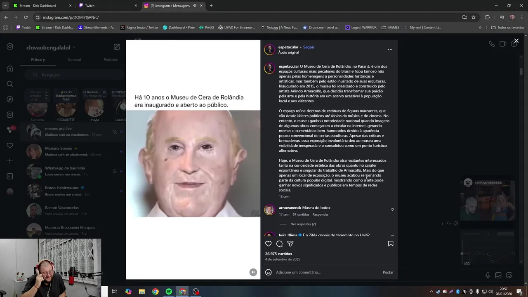Screen dimensions: 528x297
Task: Compose a new message with the pencil icon
Action: click(117, 47)
